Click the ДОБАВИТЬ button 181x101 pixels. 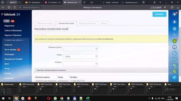(x=159, y=14)
